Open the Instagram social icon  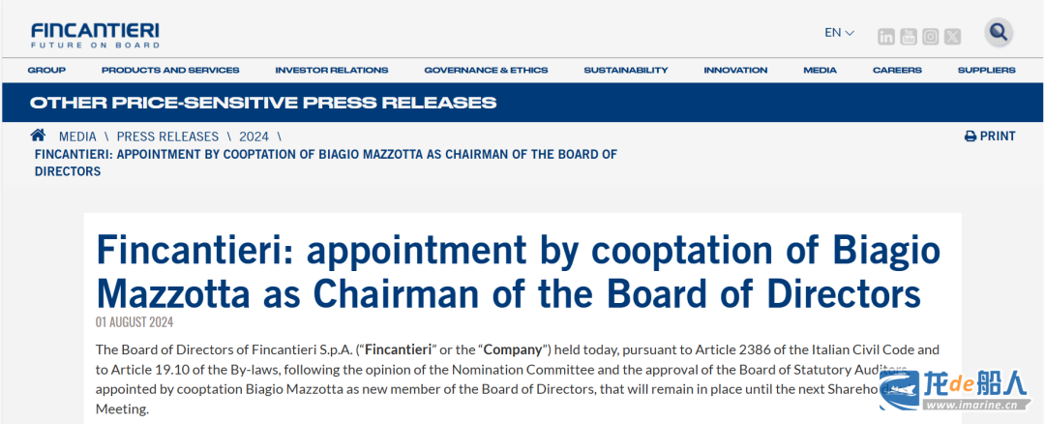[x=931, y=37]
